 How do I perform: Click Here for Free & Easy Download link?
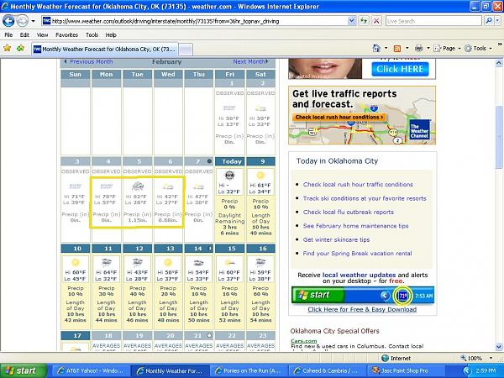tap(362, 309)
